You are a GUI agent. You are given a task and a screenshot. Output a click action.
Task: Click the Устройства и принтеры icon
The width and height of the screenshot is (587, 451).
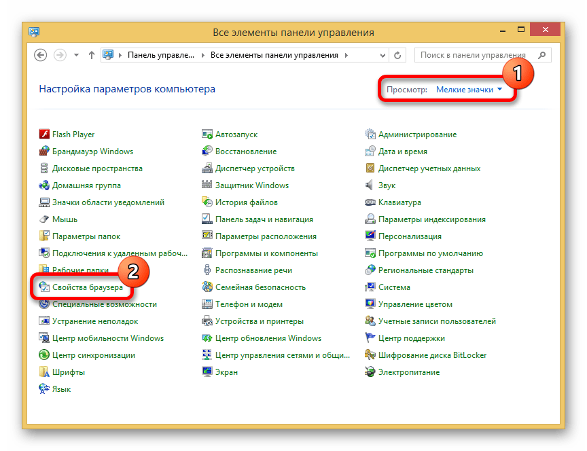coord(207,321)
